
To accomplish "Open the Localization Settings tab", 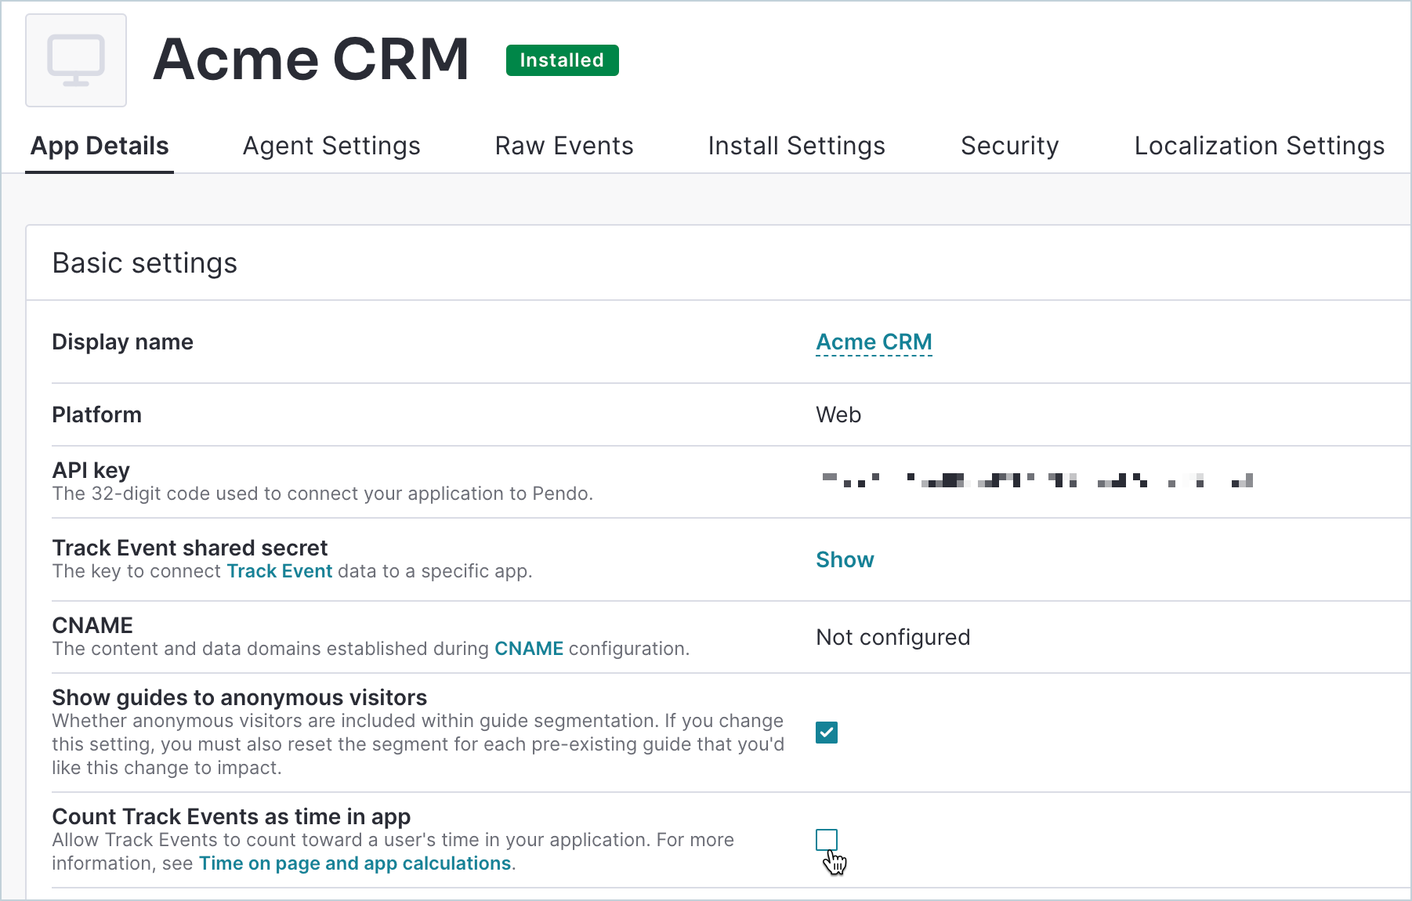I will point(1259,147).
